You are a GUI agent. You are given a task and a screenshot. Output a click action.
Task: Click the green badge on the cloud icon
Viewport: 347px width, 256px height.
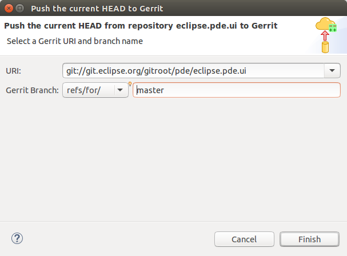(333, 27)
